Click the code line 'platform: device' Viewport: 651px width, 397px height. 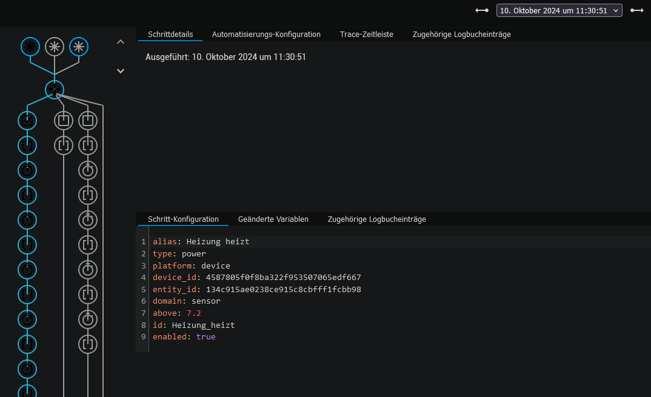[x=192, y=265]
